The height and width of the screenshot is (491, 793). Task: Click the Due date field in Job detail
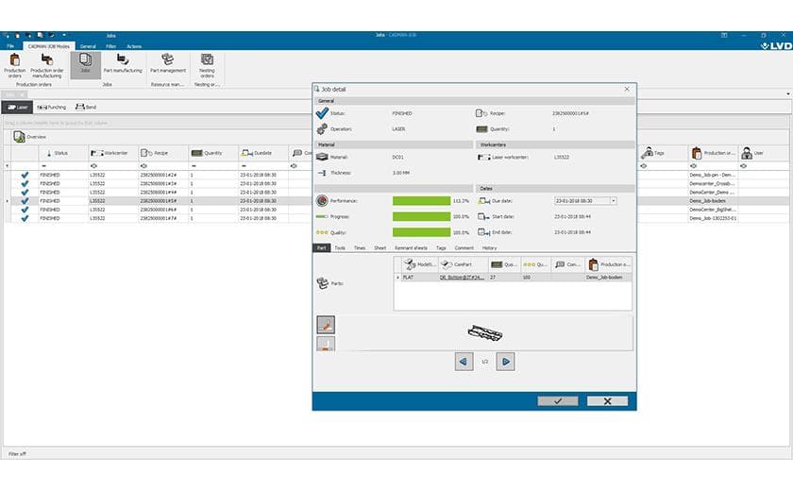pos(585,201)
